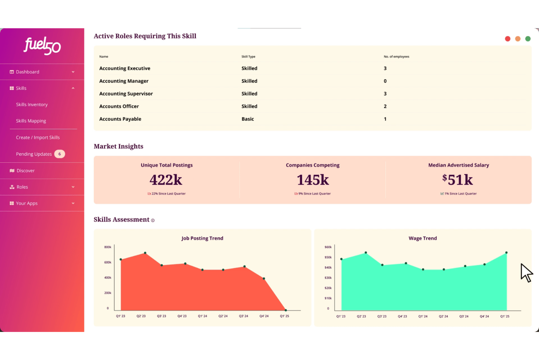Image resolution: width=539 pixels, height=360 pixels.
Task: Click the Dashboard panel icon
Action: (12, 72)
